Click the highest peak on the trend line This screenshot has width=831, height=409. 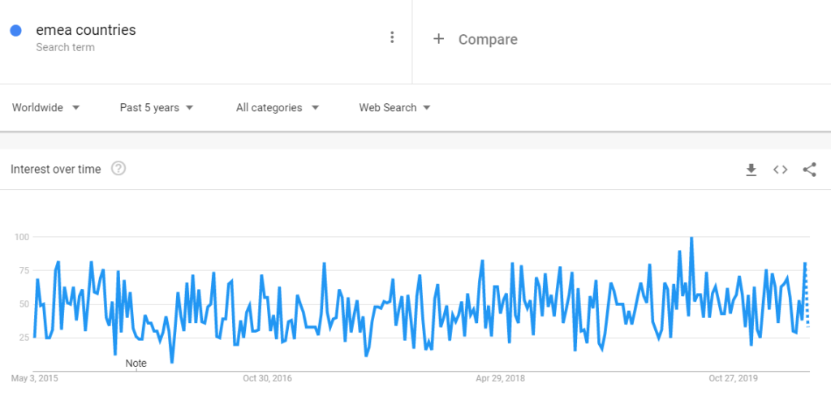coord(691,238)
